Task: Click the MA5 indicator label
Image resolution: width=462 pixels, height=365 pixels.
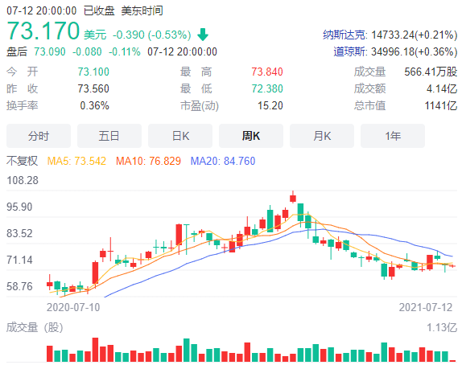Action: click(x=76, y=161)
